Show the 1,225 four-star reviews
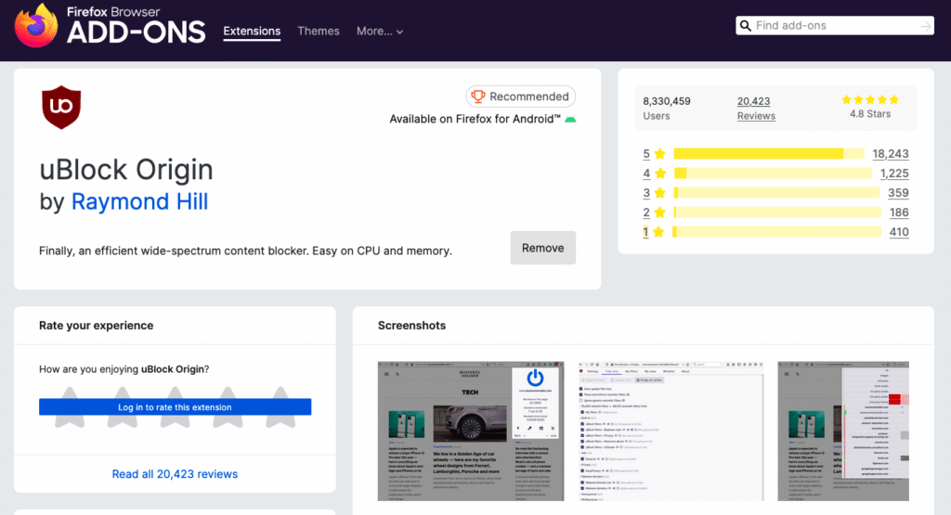This screenshot has width=951, height=515. click(890, 174)
